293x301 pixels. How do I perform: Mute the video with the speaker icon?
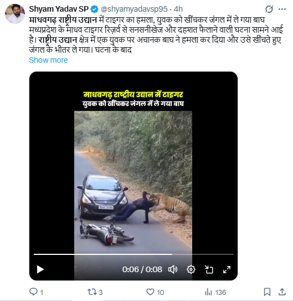[x=173, y=269]
